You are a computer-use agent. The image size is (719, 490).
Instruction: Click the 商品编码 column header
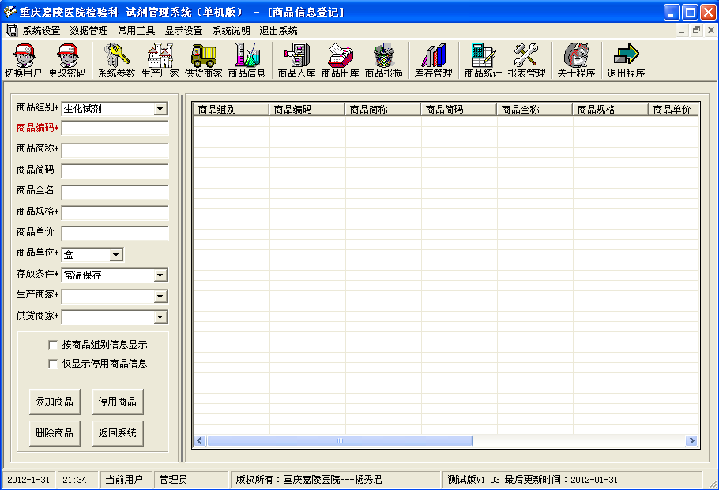point(307,110)
